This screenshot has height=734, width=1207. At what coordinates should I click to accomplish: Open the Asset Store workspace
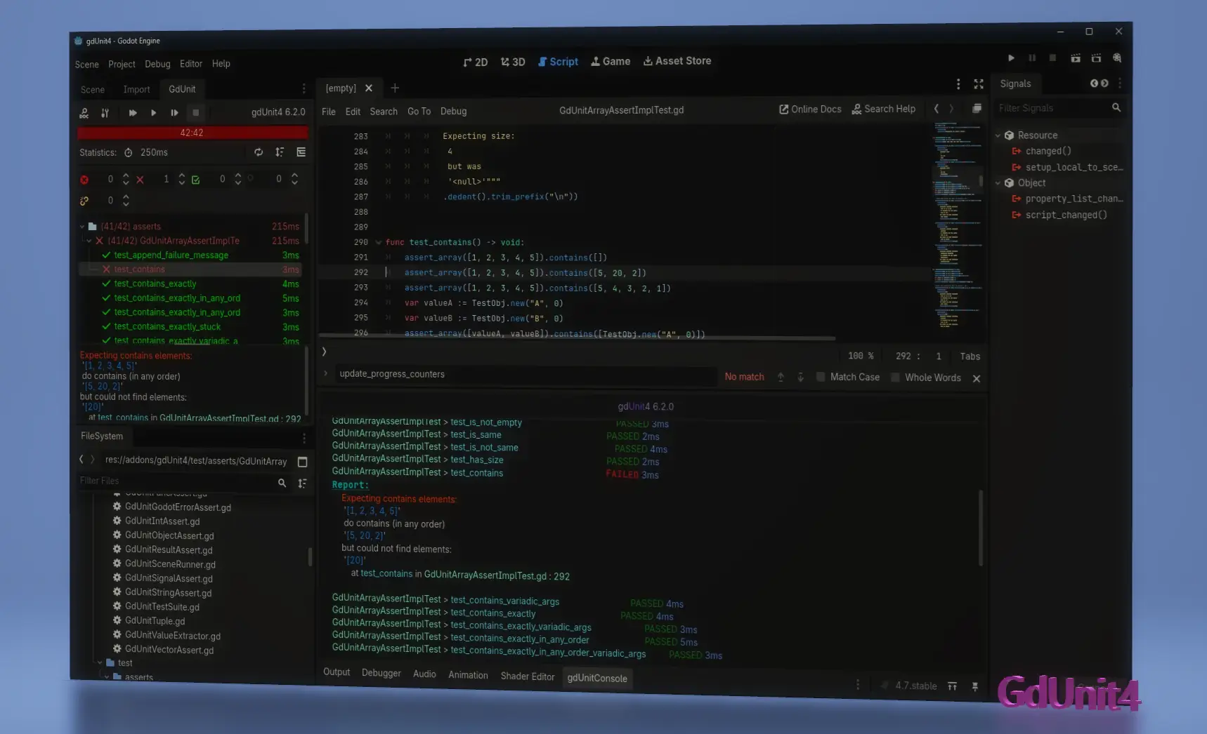point(677,61)
